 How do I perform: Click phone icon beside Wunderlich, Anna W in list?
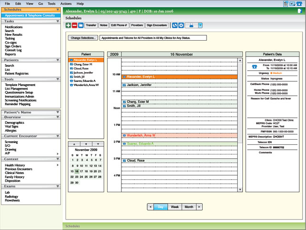pyautogui.click(x=71, y=85)
